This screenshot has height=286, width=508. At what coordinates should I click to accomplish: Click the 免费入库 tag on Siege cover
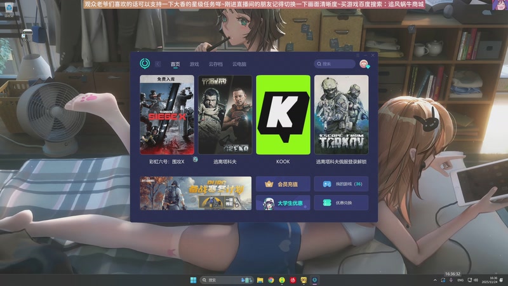(x=166, y=79)
